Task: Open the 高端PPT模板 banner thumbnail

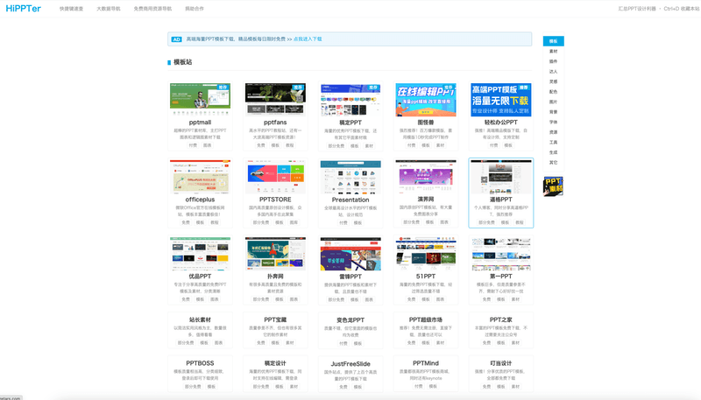Action: pos(500,100)
